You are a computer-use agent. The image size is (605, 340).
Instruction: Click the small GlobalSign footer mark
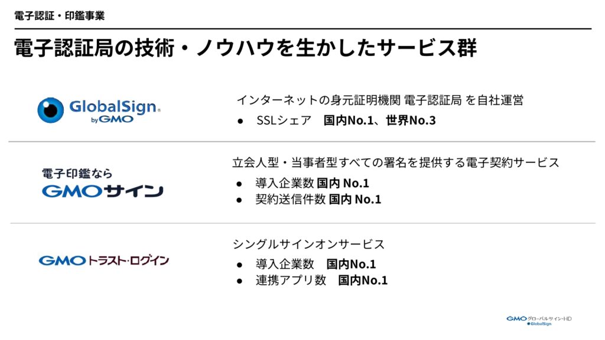click(x=539, y=324)
